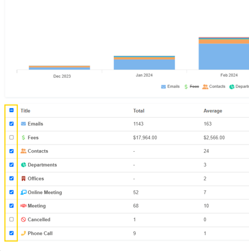Sort table by Average column header
This screenshot has width=249, height=251.
point(213,111)
